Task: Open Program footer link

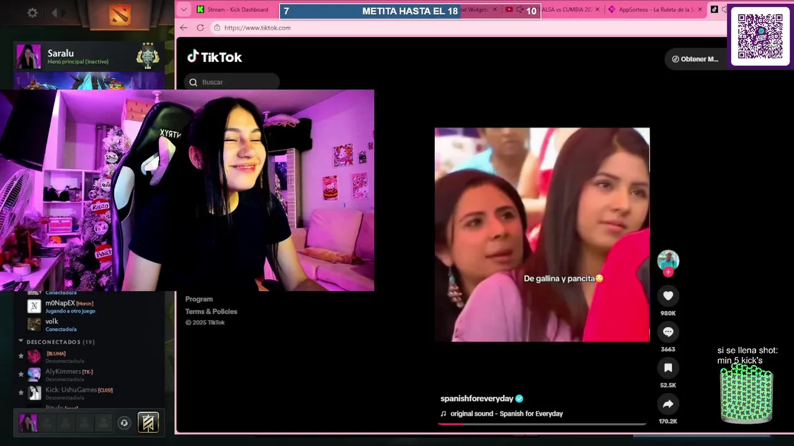Action: [x=199, y=299]
